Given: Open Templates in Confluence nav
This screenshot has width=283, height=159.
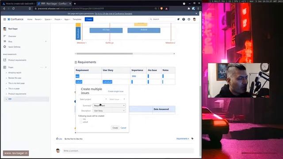Looking at the screenshot, I should click(77, 19).
